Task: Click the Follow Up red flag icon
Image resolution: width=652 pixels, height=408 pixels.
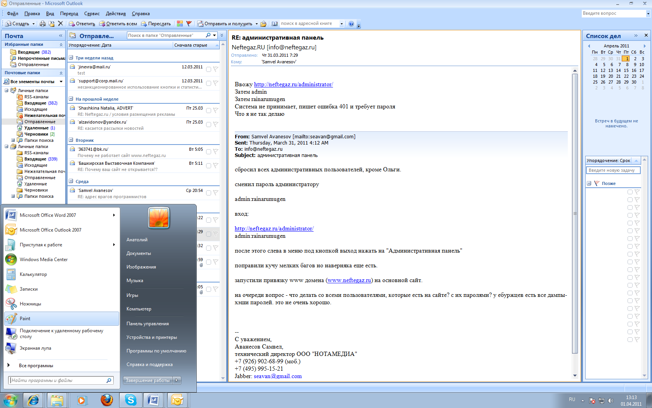Action: click(189, 24)
